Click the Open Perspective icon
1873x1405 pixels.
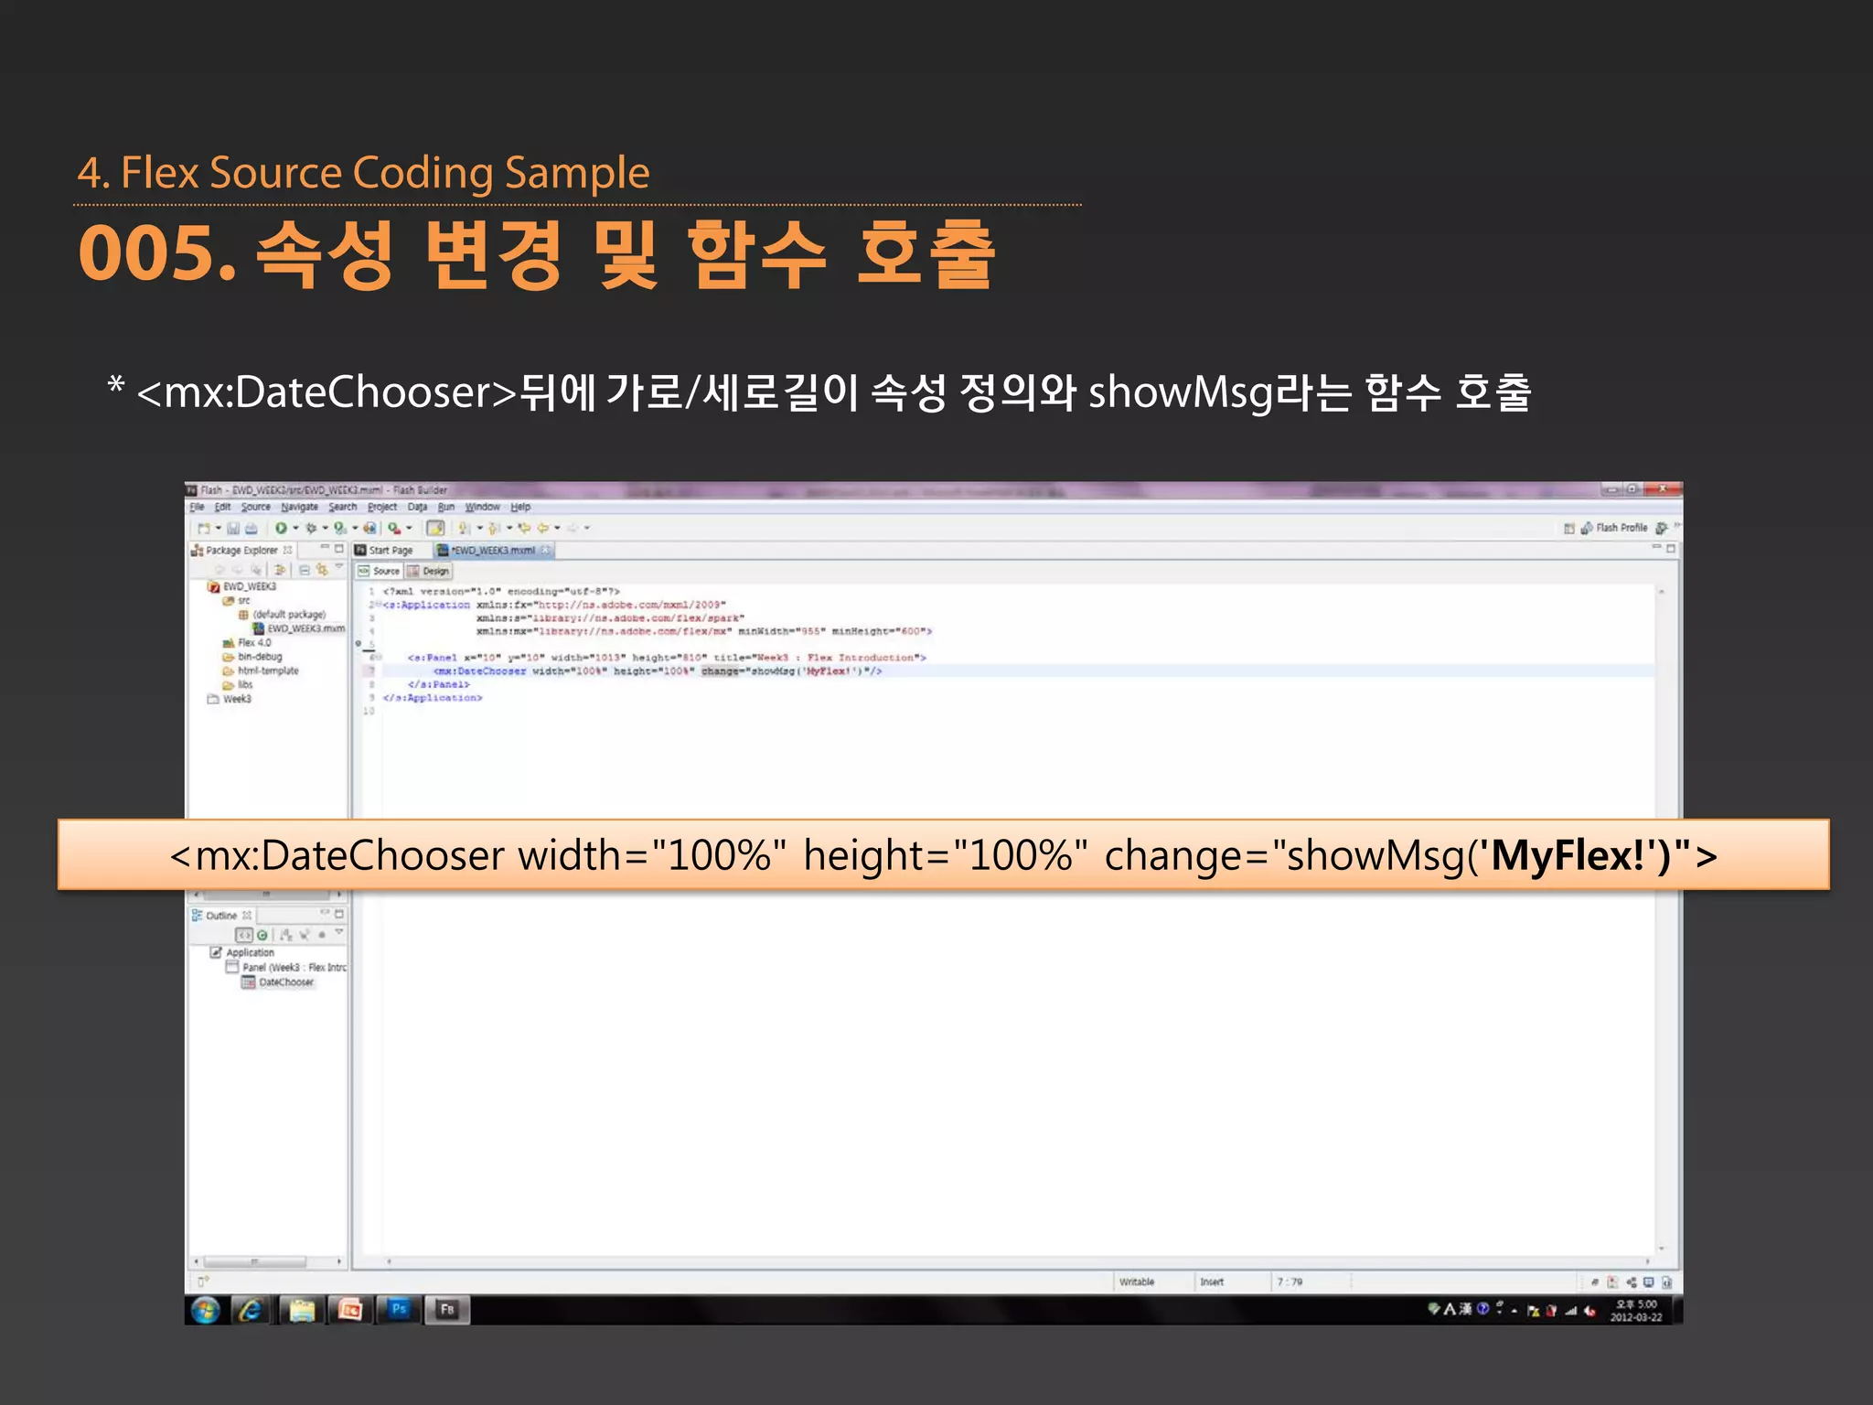pyautogui.click(x=1568, y=528)
